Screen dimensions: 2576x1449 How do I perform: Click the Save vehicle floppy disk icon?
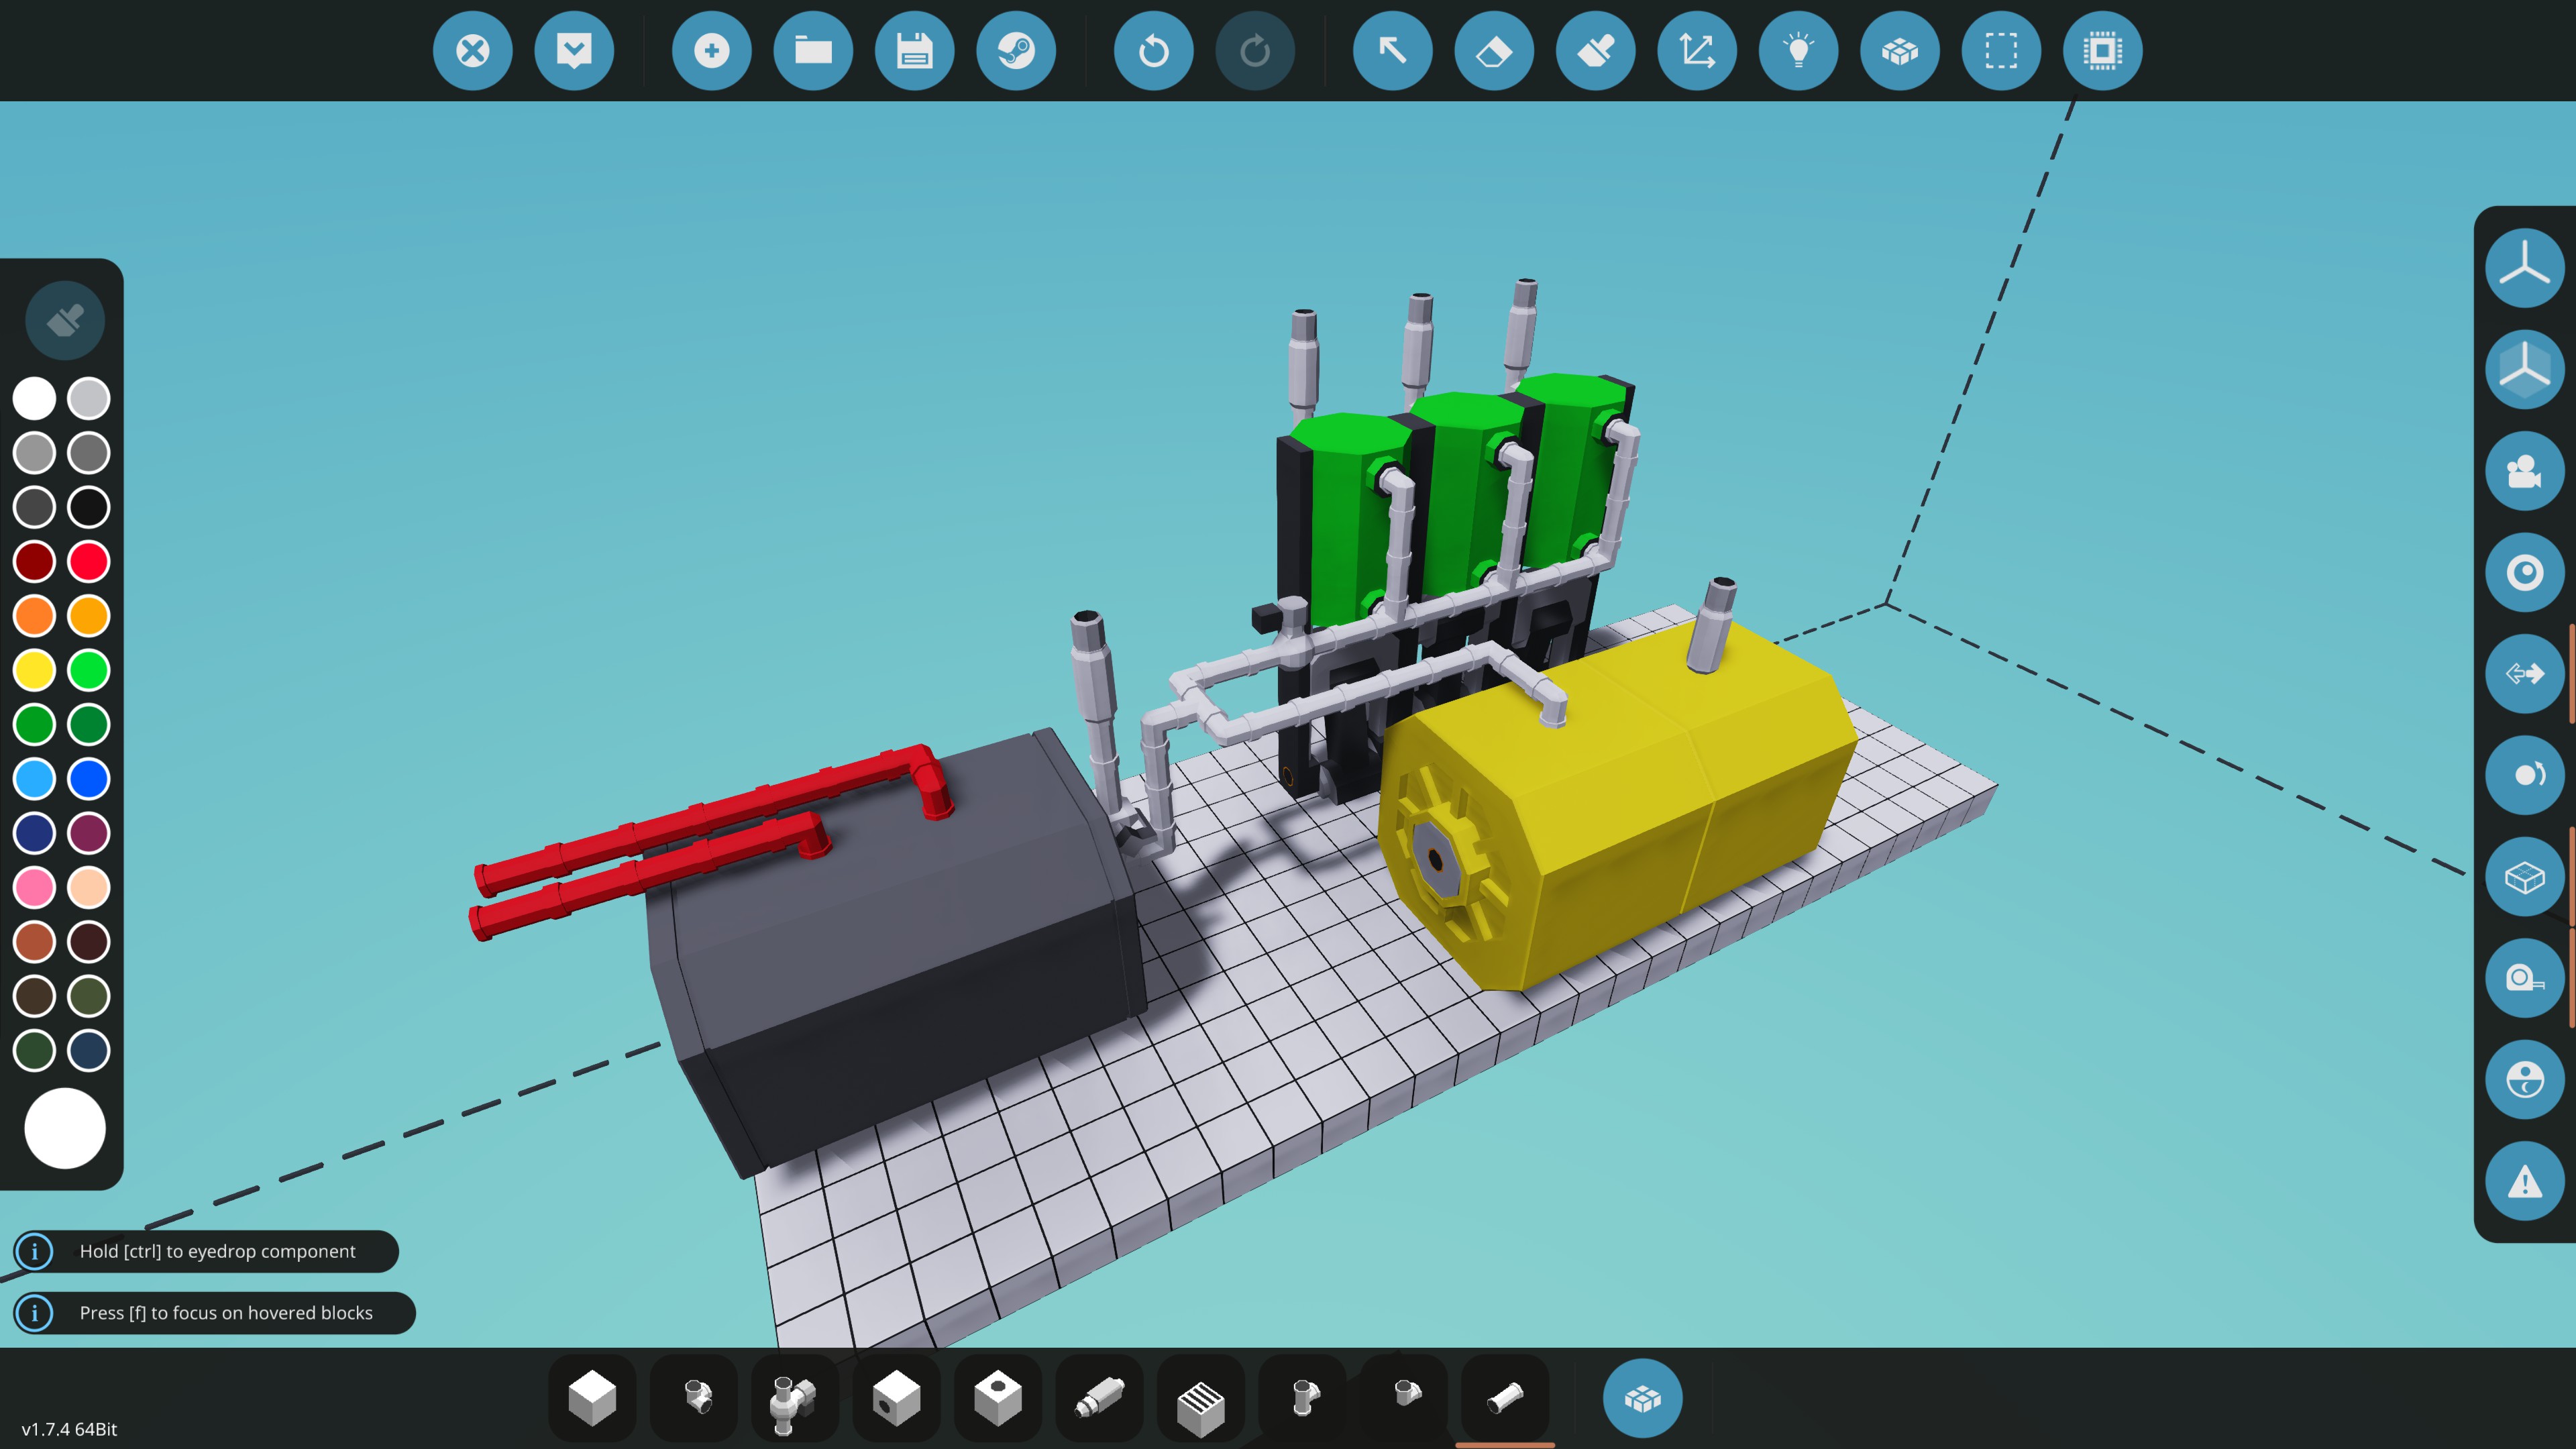914,51
